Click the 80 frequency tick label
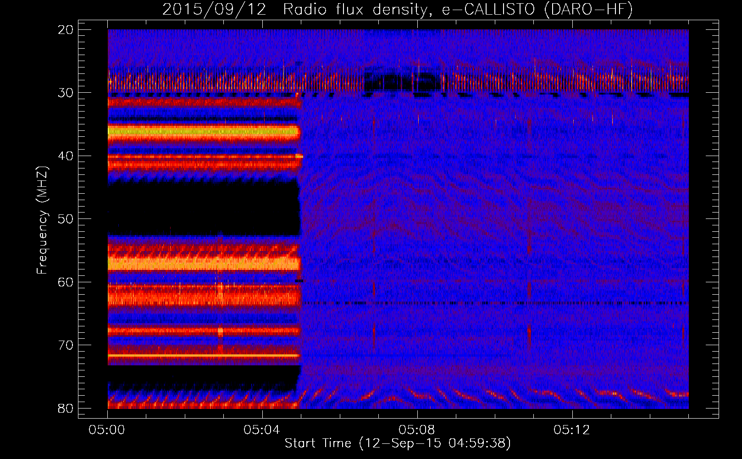Image resolution: width=742 pixels, height=459 pixels. 66,408
